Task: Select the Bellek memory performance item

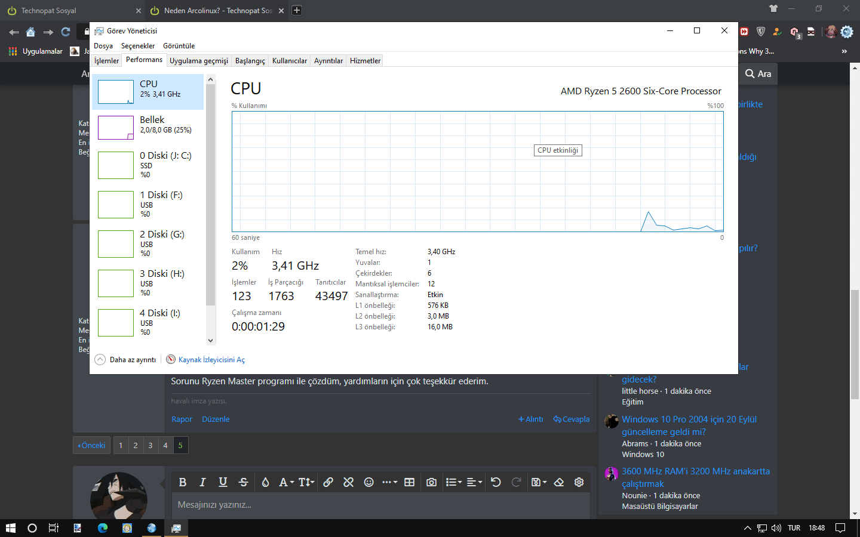Action: point(148,128)
